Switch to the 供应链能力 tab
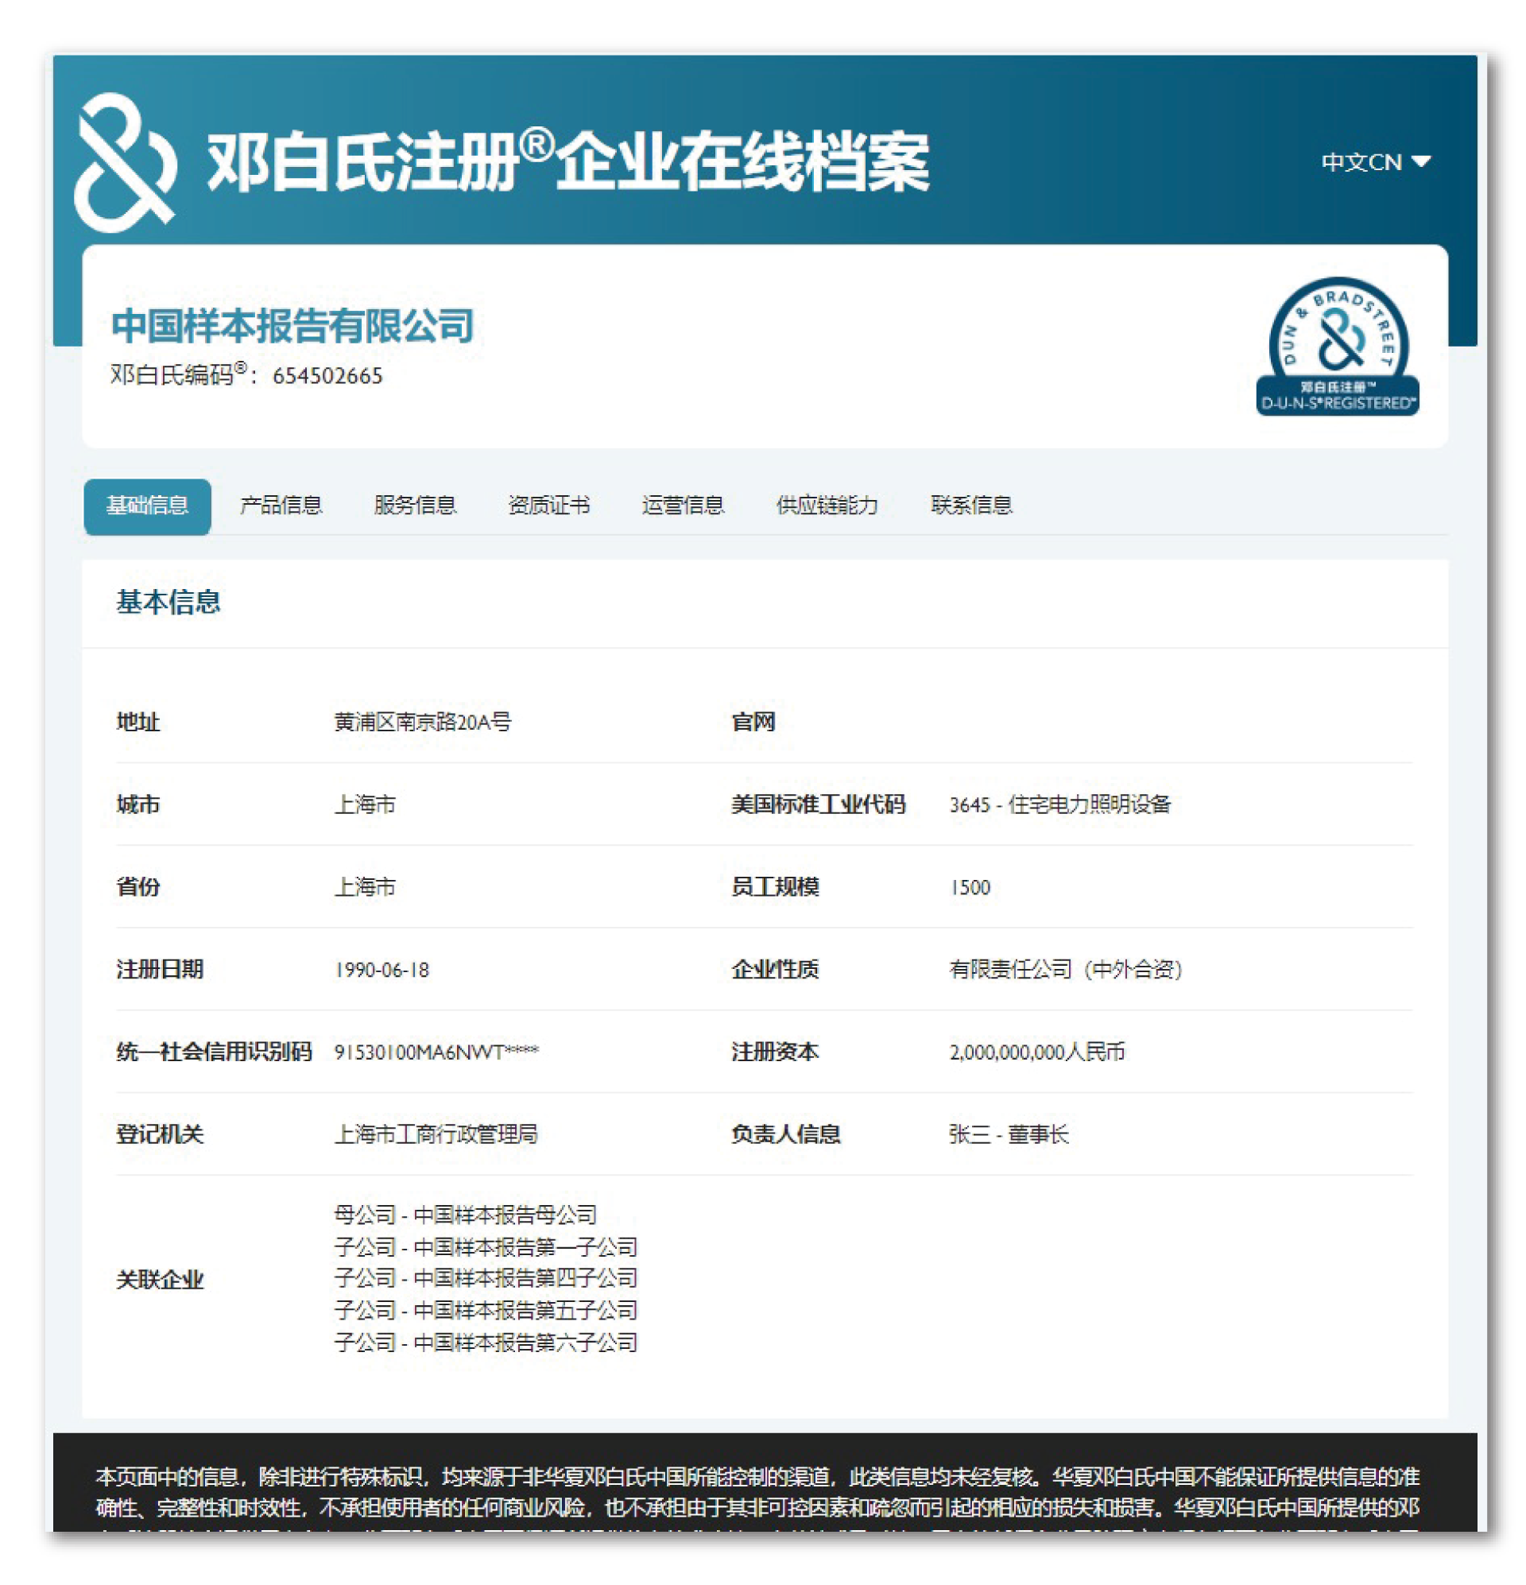1526x1585 pixels. coord(827,506)
